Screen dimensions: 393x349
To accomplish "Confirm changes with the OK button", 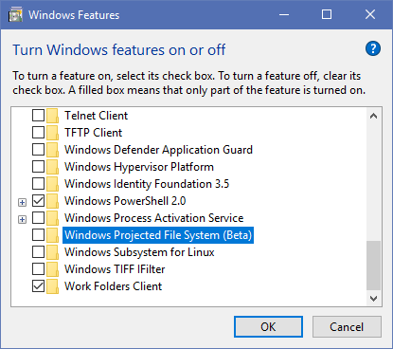I will pyautogui.click(x=268, y=327).
